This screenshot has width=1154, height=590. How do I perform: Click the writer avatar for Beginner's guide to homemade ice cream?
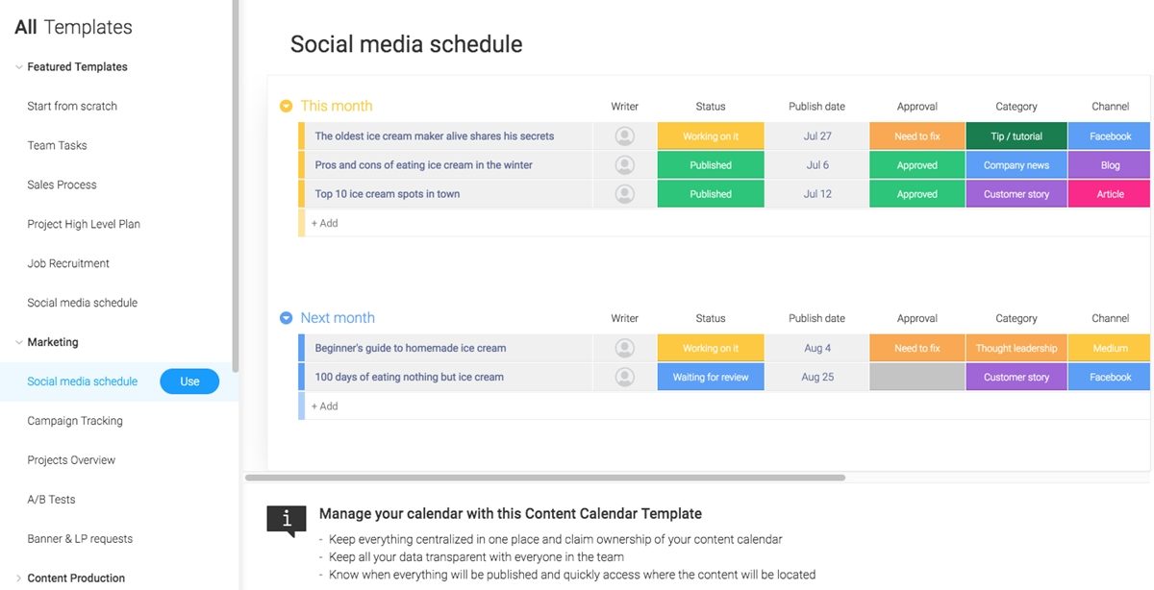click(x=624, y=347)
